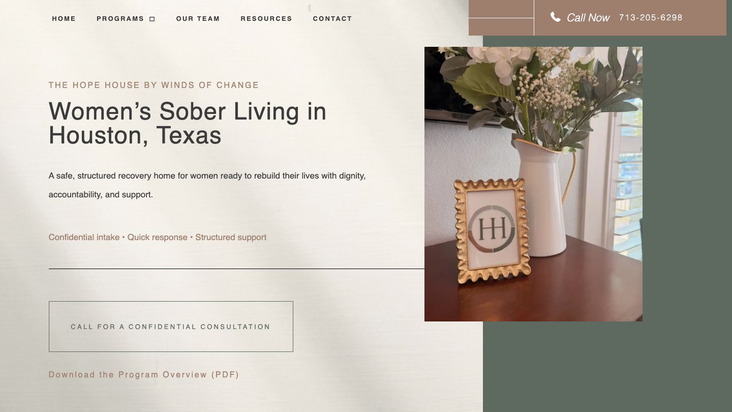This screenshot has height=412, width=732.
Task: Click the flower vase hero photo
Action: pos(533,184)
